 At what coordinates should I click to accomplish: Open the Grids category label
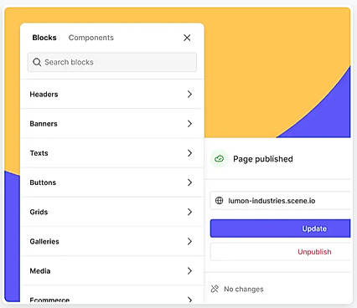tap(39, 212)
